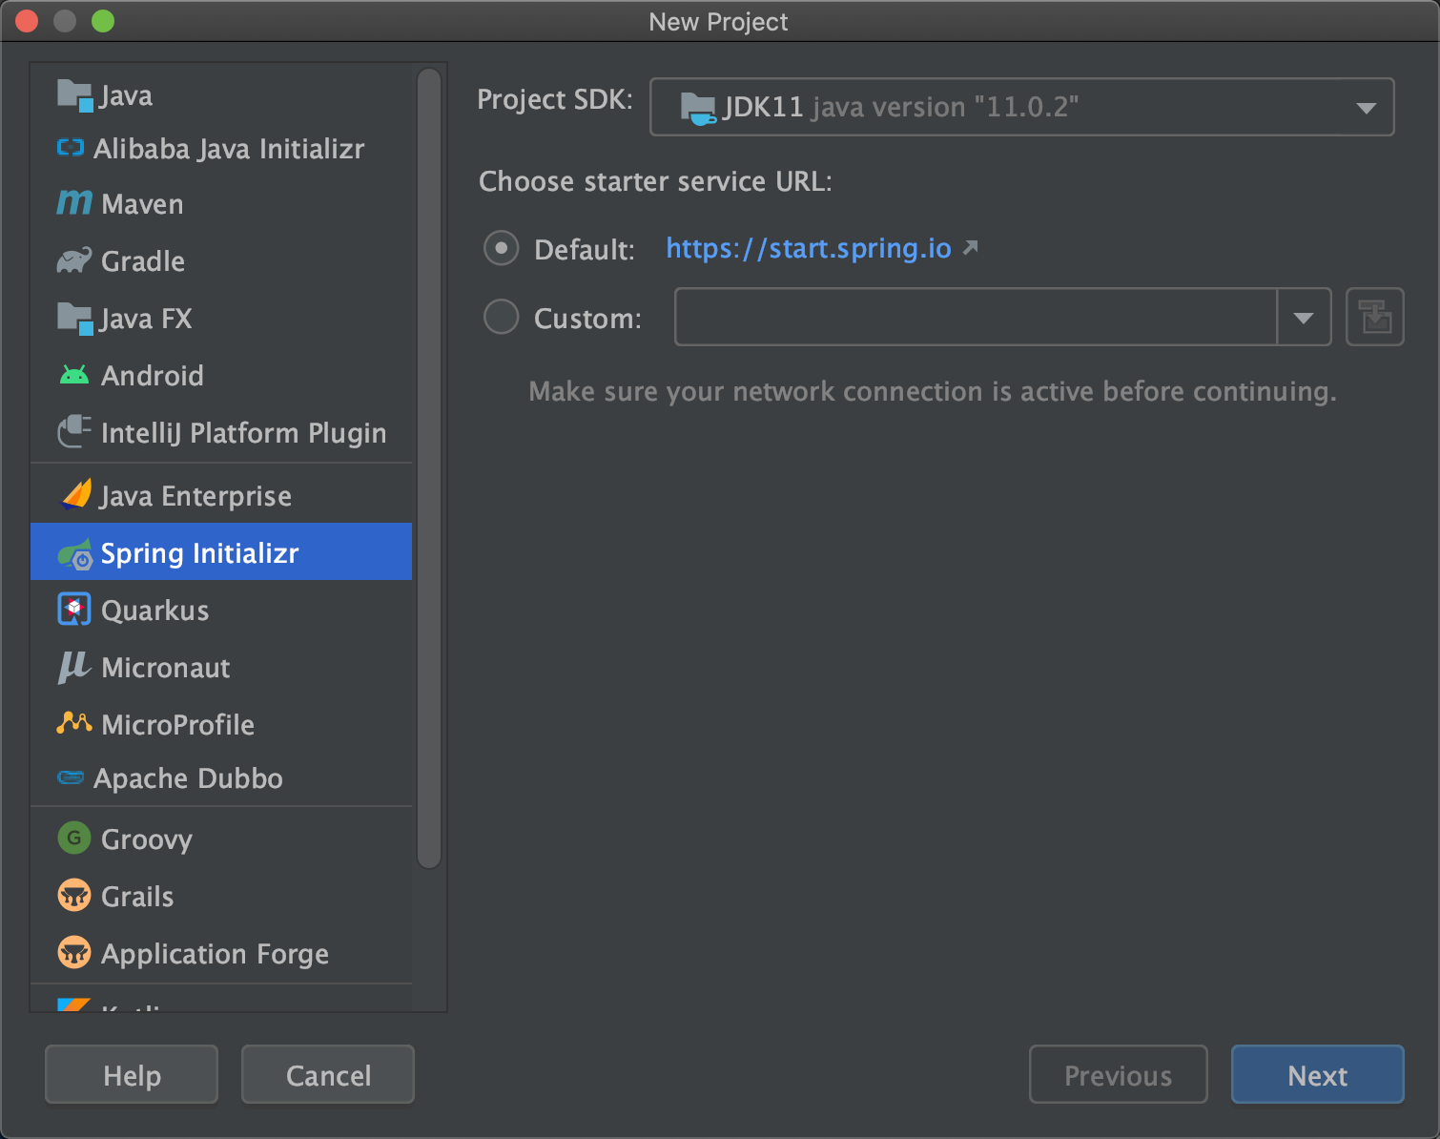Select Spring Initializr entry
Screen dimensions: 1440x1139
[221, 551]
